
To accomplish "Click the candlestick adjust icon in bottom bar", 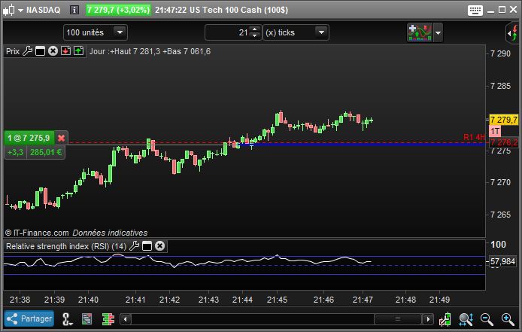I will pos(445,319).
